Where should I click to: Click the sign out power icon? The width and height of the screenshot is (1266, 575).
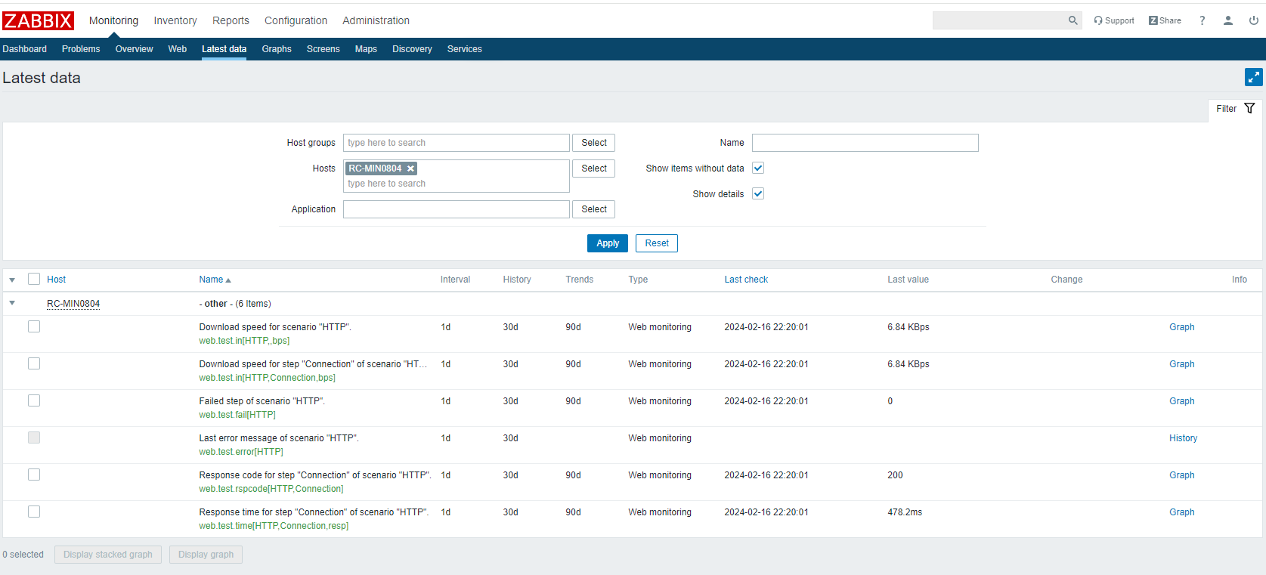click(1253, 20)
